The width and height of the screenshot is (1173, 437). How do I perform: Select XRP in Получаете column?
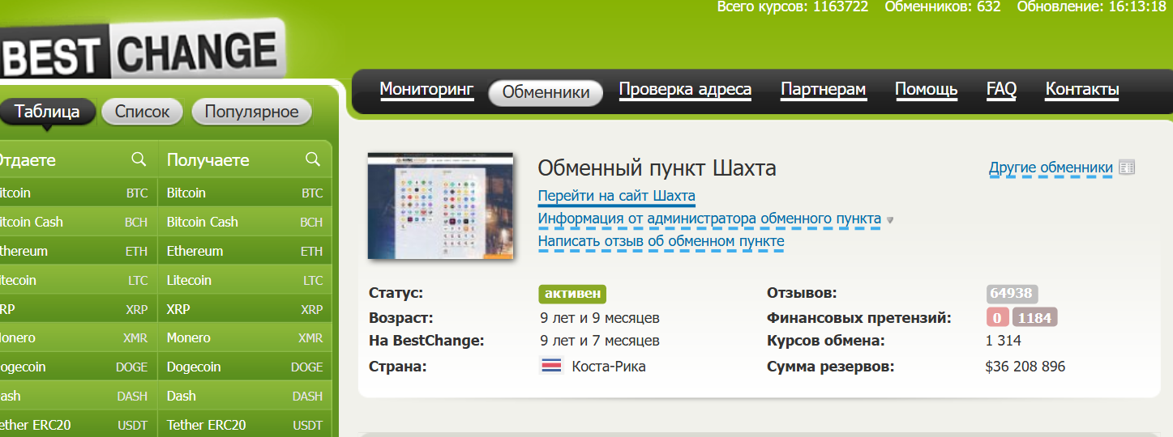click(x=245, y=309)
